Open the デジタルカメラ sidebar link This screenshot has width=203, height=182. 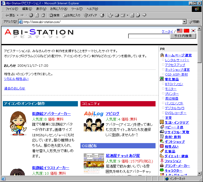tap(175, 108)
